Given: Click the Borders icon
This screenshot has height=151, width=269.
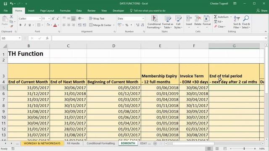Looking at the screenshot, I should 39,25.
